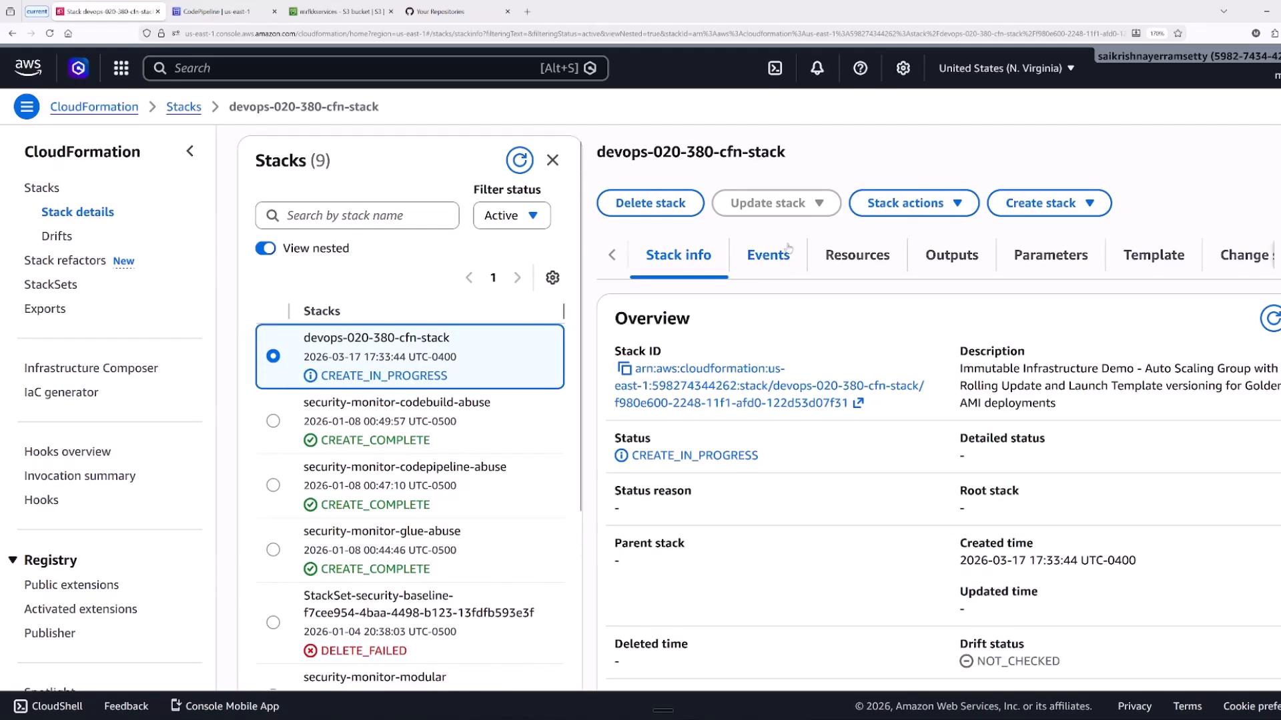Open the Stacks breadcrumb link
Image resolution: width=1281 pixels, height=720 pixels.
point(183,107)
